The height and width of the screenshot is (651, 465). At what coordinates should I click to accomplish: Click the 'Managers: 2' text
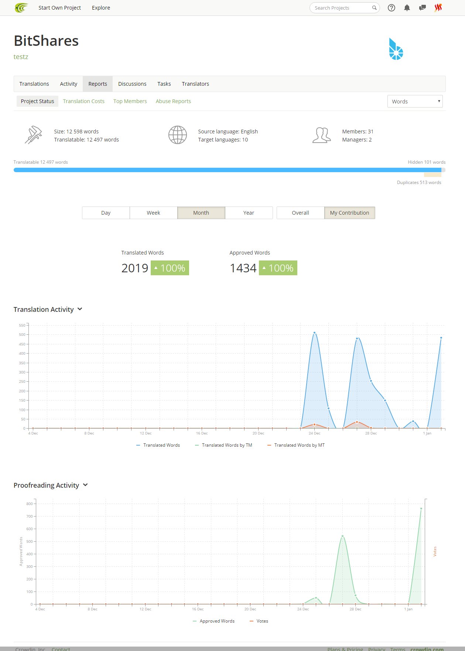point(357,140)
